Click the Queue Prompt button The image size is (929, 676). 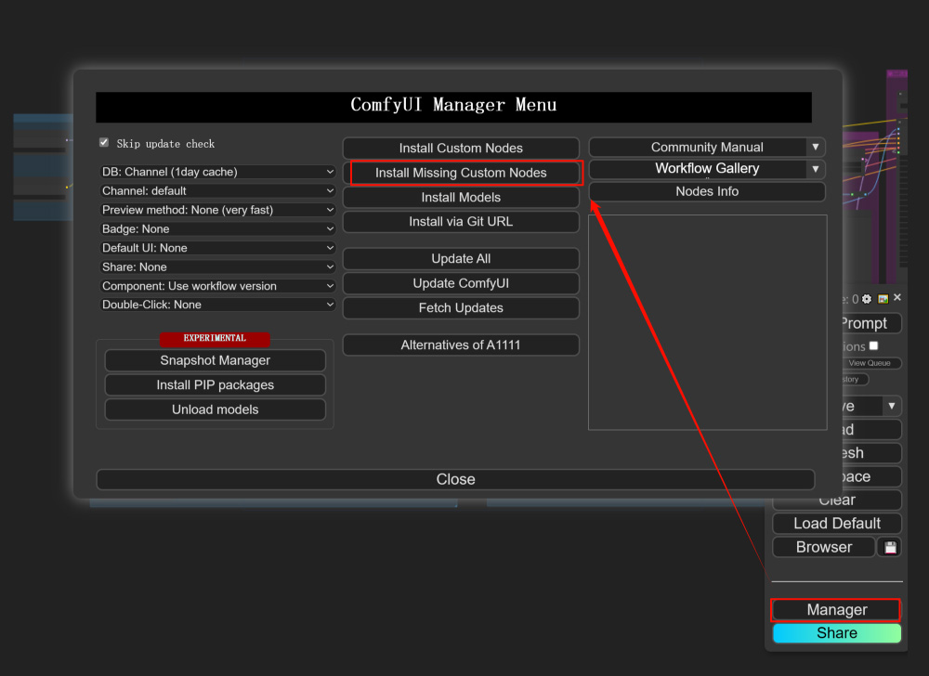pos(871,323)
